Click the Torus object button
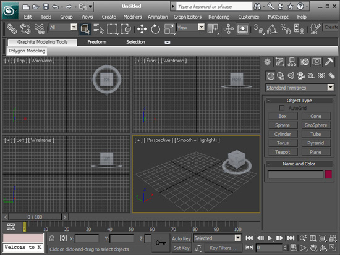This screenshot has height=255, width=340. pos(283,143)
